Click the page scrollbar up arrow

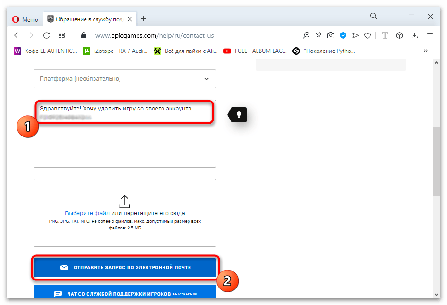click(x=436, y=63)
